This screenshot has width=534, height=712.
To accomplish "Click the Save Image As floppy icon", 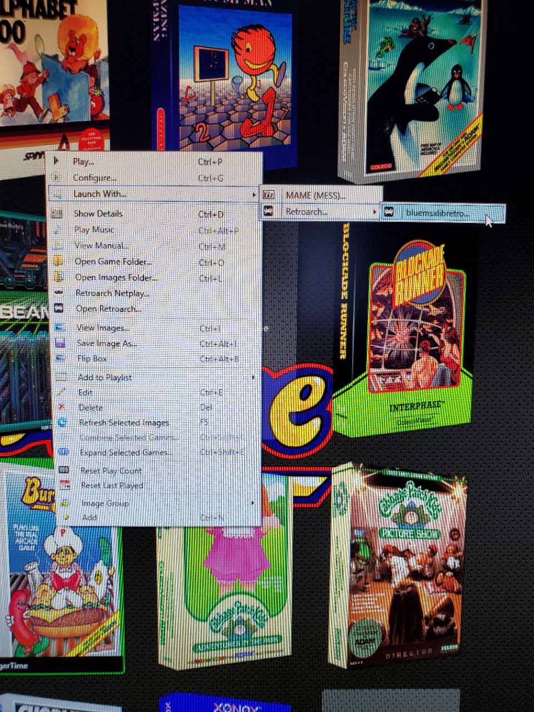I will click(60, 343).
